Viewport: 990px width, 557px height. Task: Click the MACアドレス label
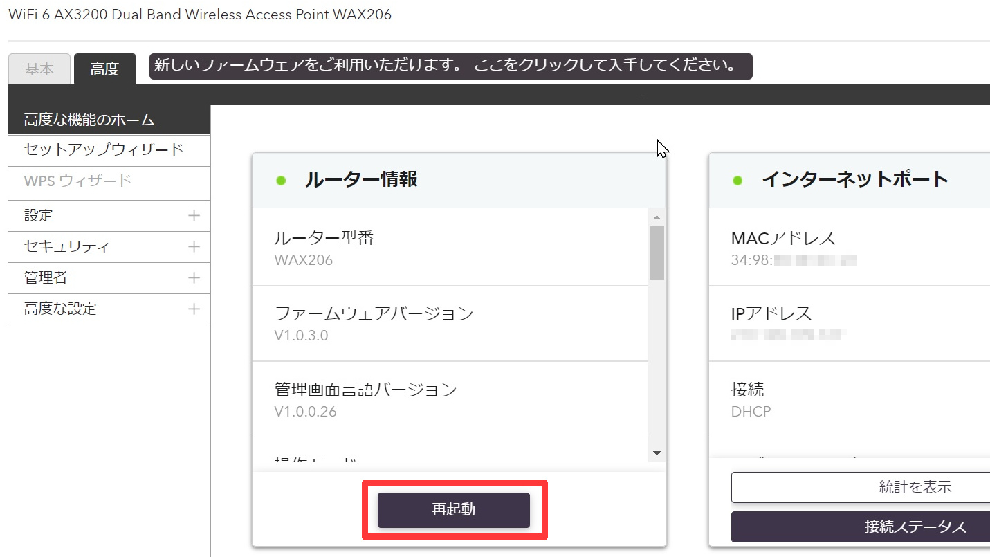(x=784, y=238)
